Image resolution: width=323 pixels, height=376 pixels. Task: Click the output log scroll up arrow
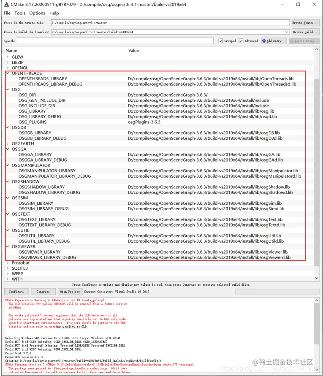click(317, 300)
